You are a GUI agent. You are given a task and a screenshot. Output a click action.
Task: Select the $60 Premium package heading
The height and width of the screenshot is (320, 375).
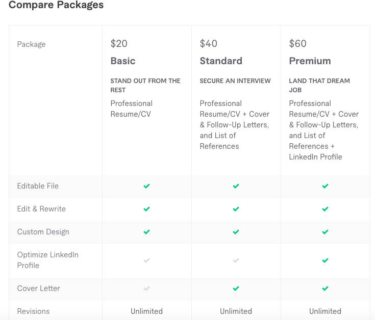[310, 61]
